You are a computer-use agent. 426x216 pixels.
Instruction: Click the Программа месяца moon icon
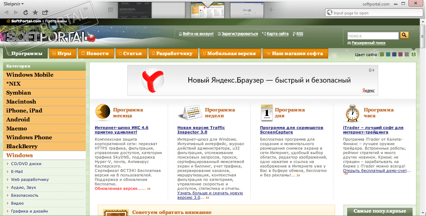pos(102,112)
